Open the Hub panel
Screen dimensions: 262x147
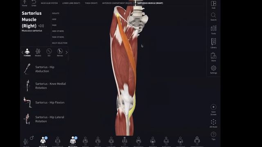[213, 4]
